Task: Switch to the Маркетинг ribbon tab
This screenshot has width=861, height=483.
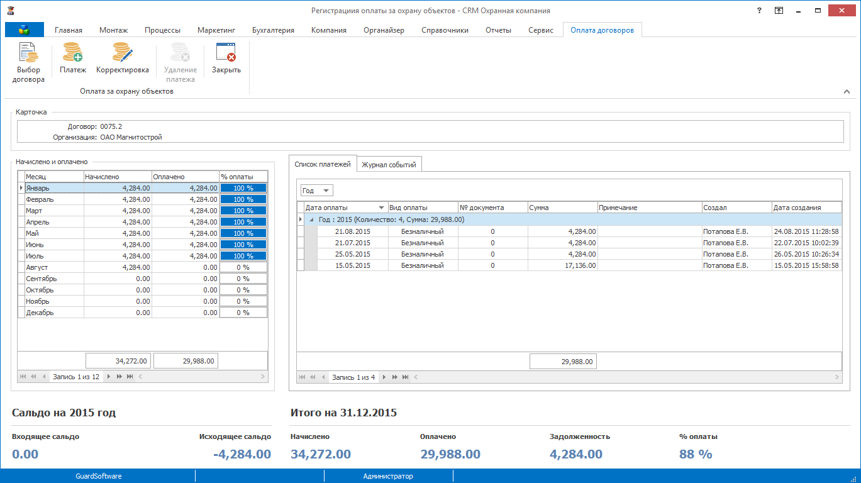Action: 216,30
